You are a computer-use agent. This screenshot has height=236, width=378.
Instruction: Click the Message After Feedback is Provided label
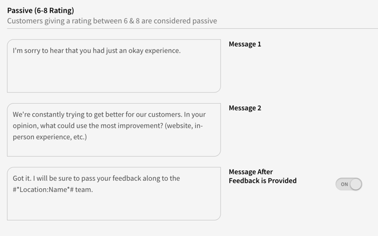[x=262, y=176]
